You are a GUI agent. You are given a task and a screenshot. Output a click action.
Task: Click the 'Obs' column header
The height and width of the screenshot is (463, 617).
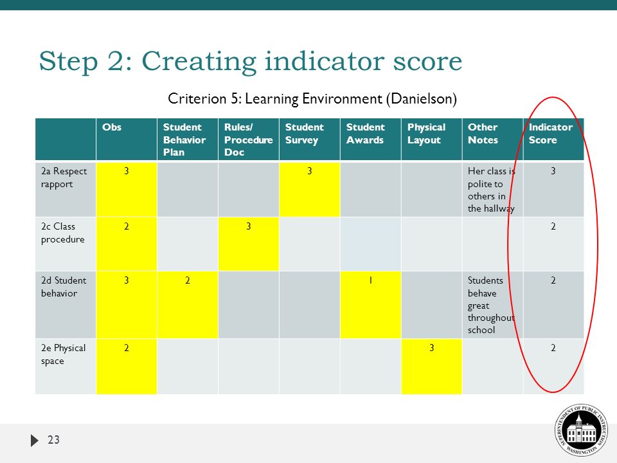[127, 140]
